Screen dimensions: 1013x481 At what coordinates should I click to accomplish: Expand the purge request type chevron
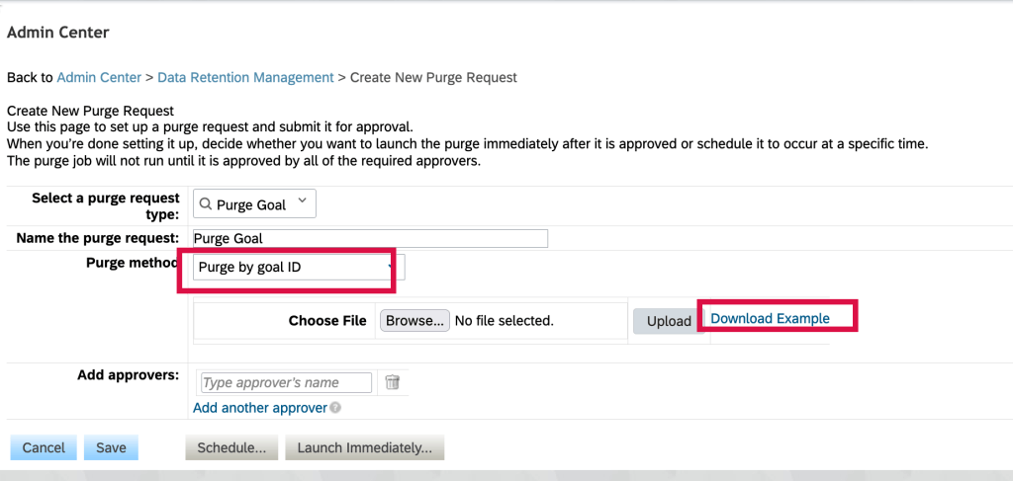coord(302,203)
